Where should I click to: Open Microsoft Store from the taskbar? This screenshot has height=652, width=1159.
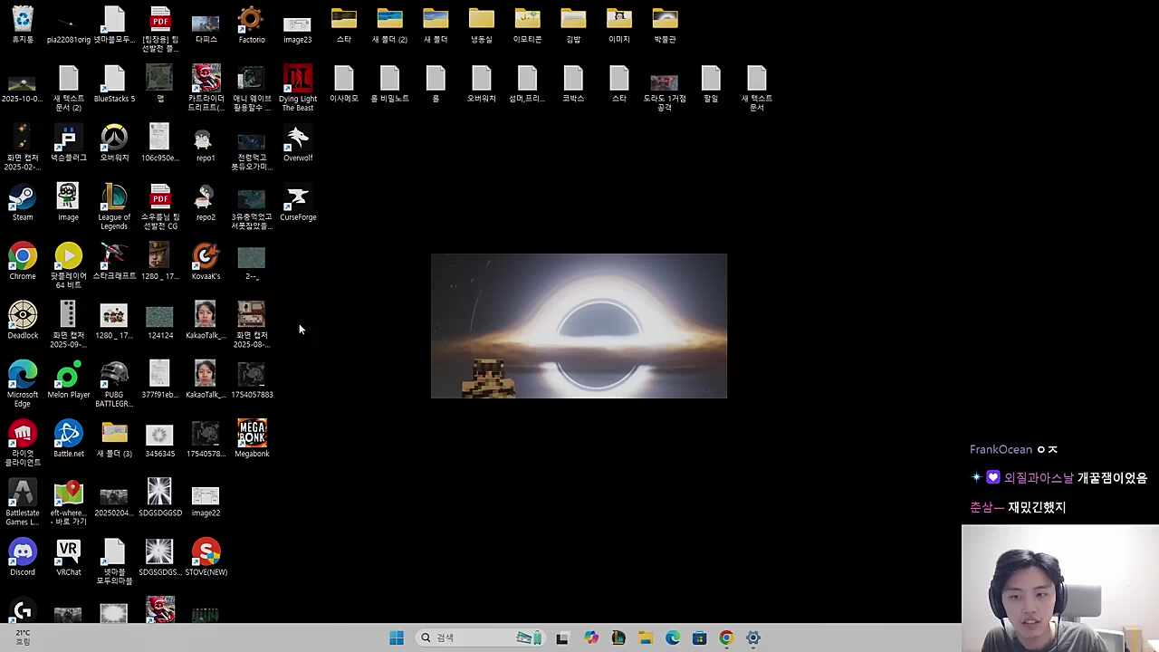pyautogui.click(x=699, y=638)
